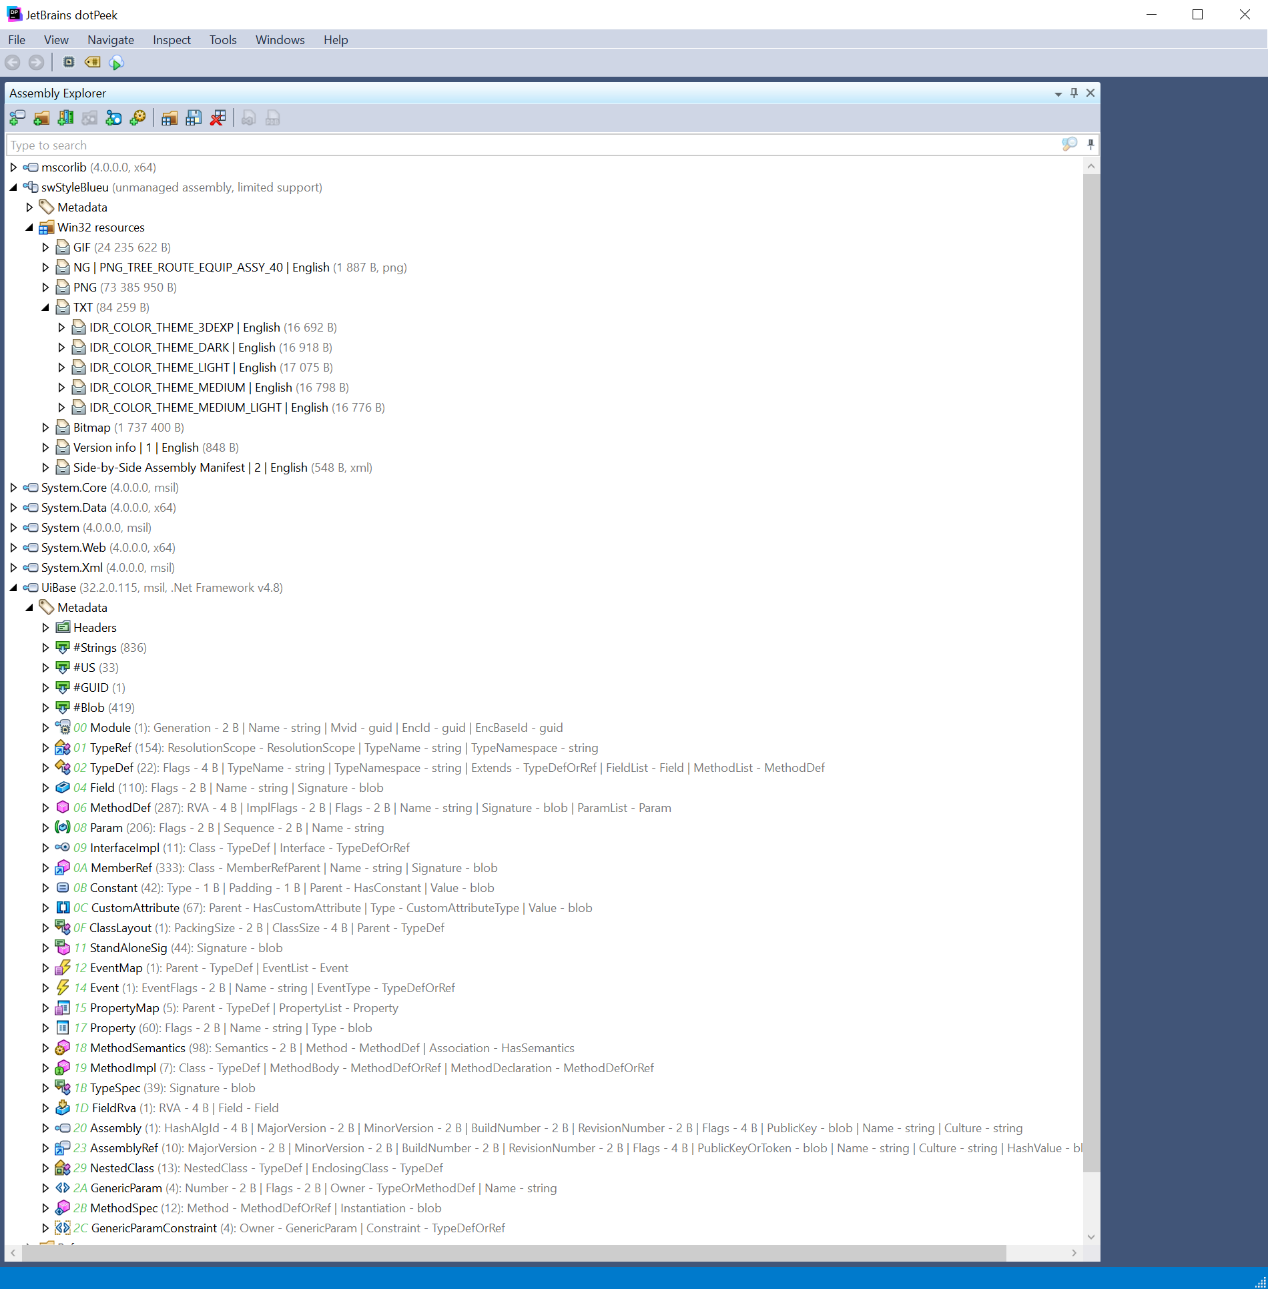
Task: Click the cloud play symbol server icon
Action: (x=116, y=63)
